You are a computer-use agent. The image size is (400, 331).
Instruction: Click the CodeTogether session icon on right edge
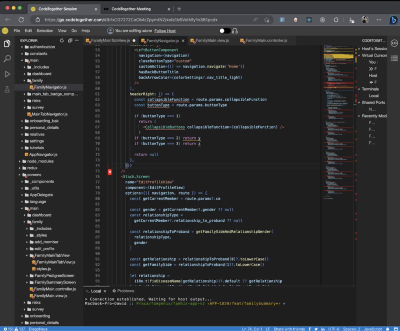tap(394, 43)
